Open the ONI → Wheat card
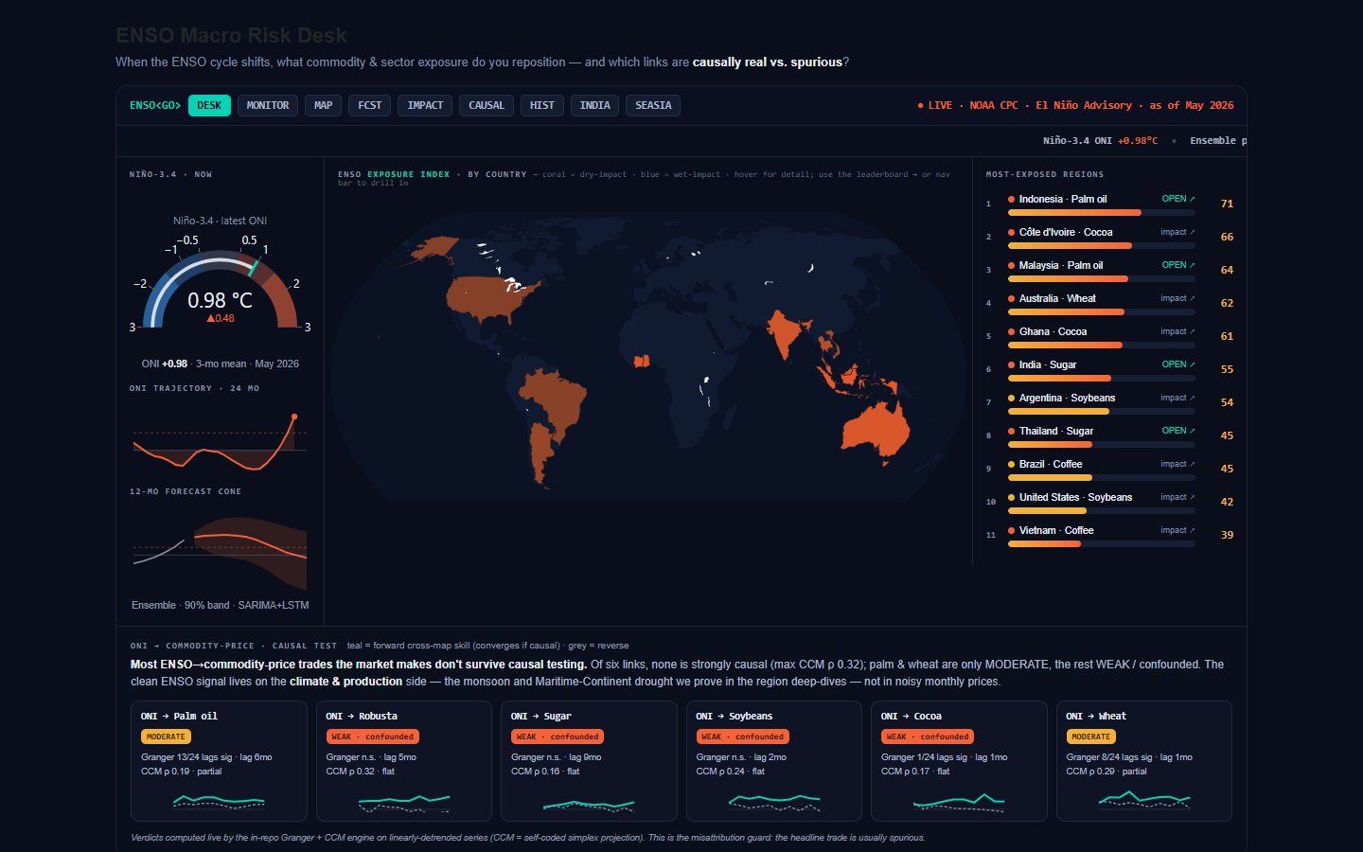 click(1143, 761)
